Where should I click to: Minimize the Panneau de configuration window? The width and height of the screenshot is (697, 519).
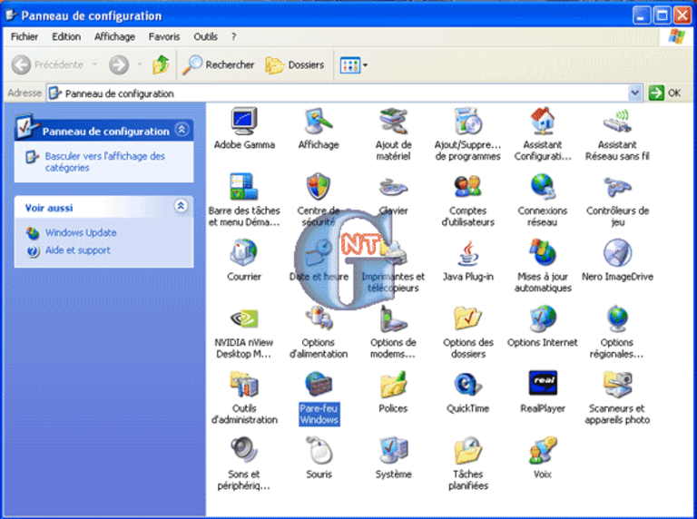pyautogui.click(x=640, y=16)
